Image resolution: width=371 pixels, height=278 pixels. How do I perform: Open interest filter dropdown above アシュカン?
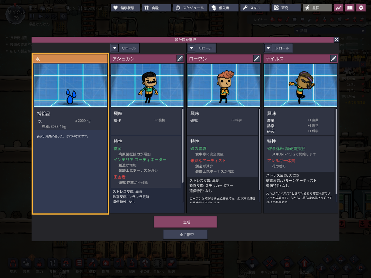tap(115, 48)
